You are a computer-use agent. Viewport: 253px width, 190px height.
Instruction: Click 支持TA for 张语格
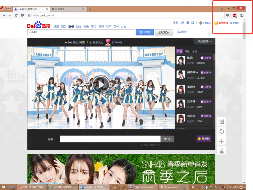[x=206, y=87]
